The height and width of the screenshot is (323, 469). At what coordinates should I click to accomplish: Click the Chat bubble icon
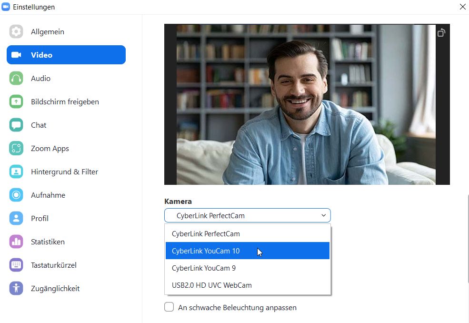[x=16, y=125]
